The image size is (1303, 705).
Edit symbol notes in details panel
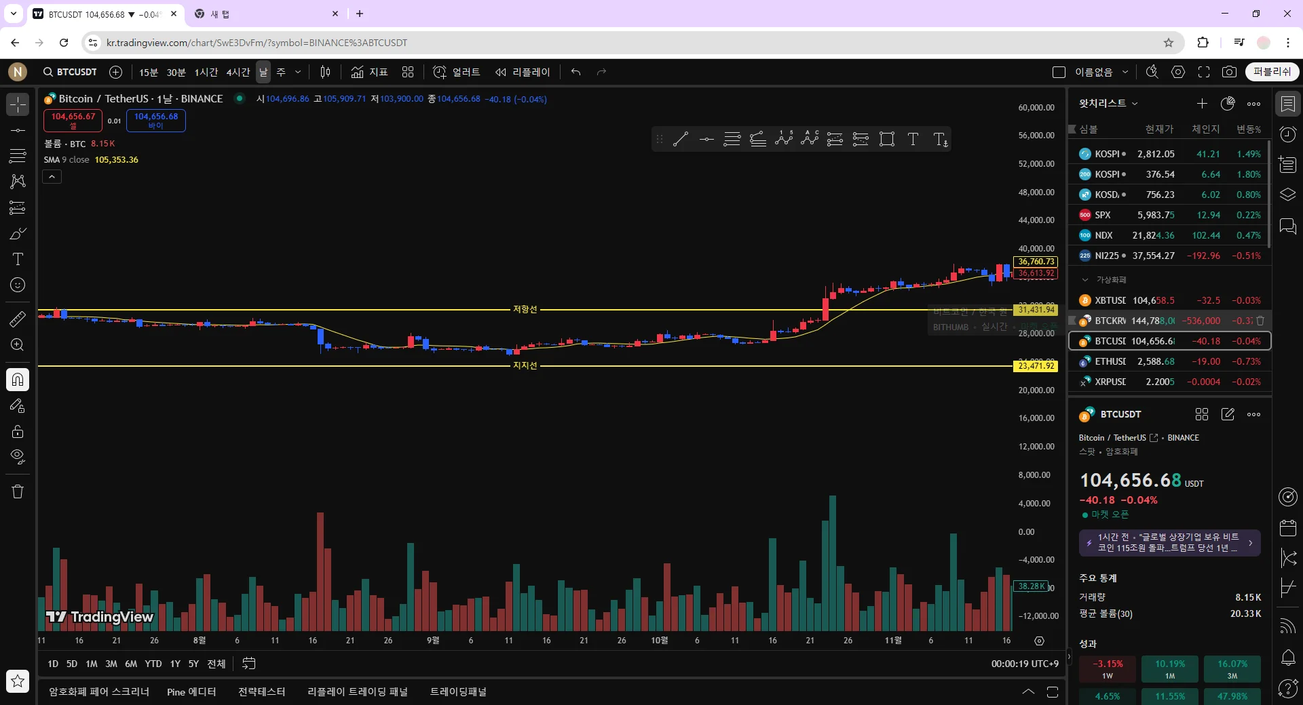[x=1228, y=414]
